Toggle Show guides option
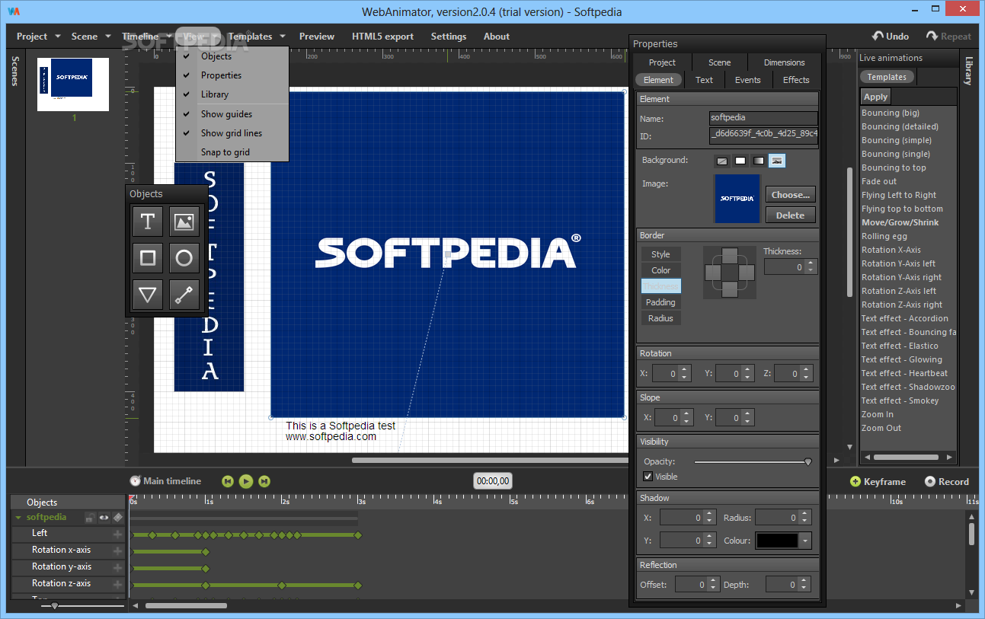985x619 pixels. [x=232, y=114]
